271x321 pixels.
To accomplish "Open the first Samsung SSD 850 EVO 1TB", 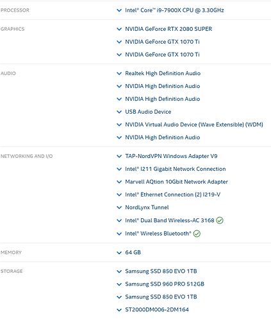I will click(x=161, y=271).
